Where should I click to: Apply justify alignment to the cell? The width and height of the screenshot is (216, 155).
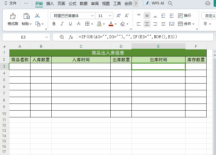point(163,24)
